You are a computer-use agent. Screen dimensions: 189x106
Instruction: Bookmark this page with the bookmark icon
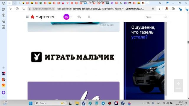coord(153,9)
